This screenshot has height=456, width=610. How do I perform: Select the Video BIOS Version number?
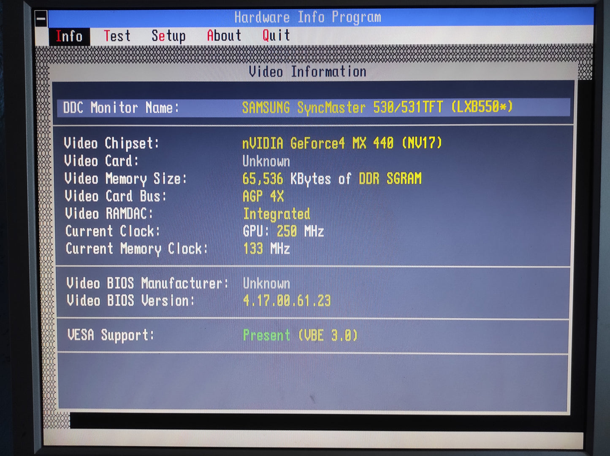287,301
